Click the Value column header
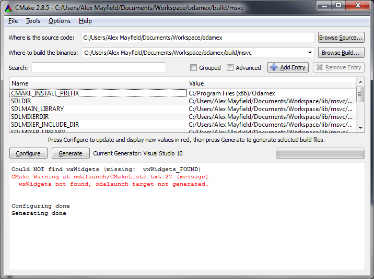374x279 pixels. click(x=272, y=83)
